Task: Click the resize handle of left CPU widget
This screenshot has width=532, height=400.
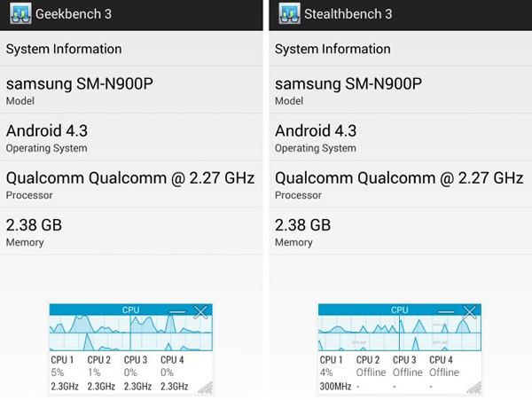Action: click(x=206, y=388)
